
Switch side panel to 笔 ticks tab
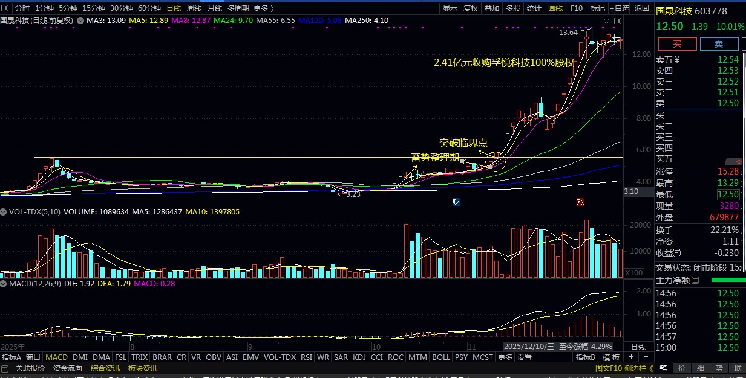point(663,368)
